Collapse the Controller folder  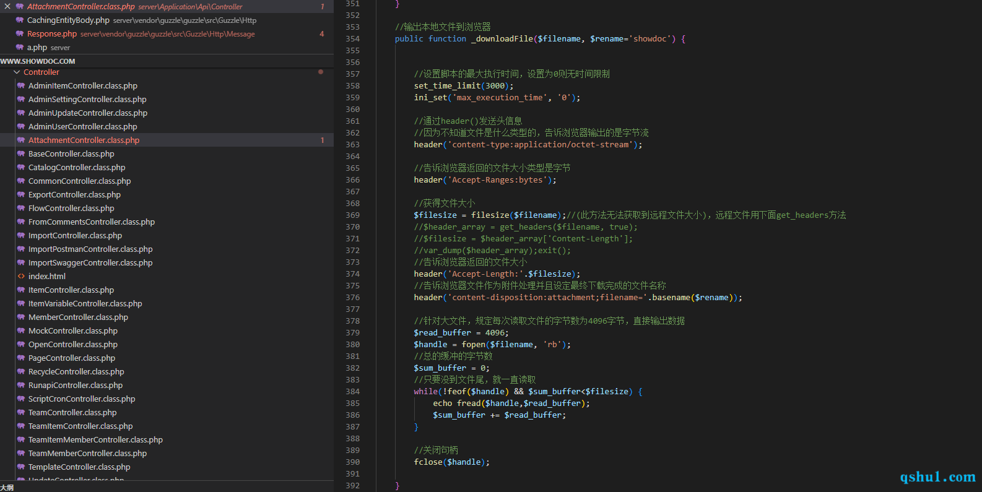(17, 72)
